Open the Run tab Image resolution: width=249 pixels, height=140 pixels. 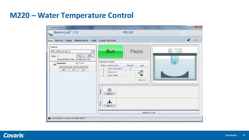[x=50, y=41]
